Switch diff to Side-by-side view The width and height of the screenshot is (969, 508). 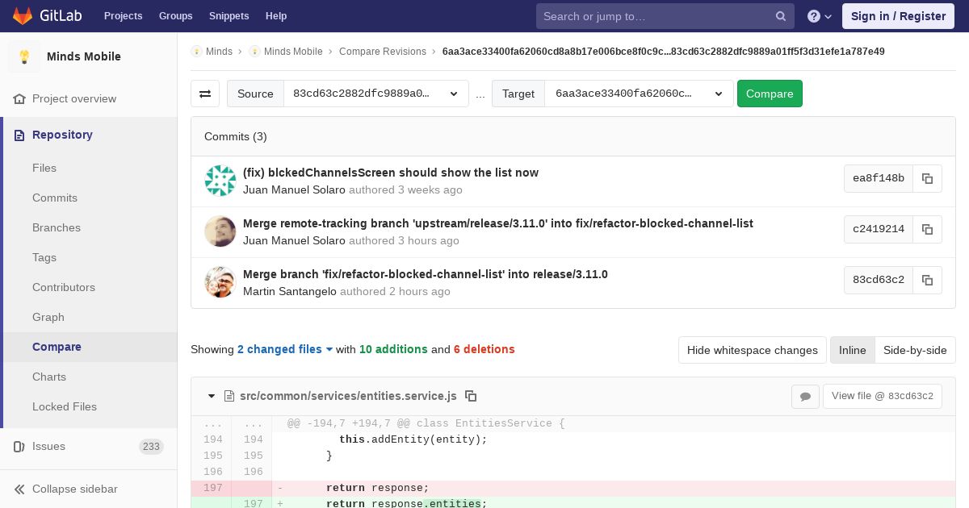click(915, 350)
